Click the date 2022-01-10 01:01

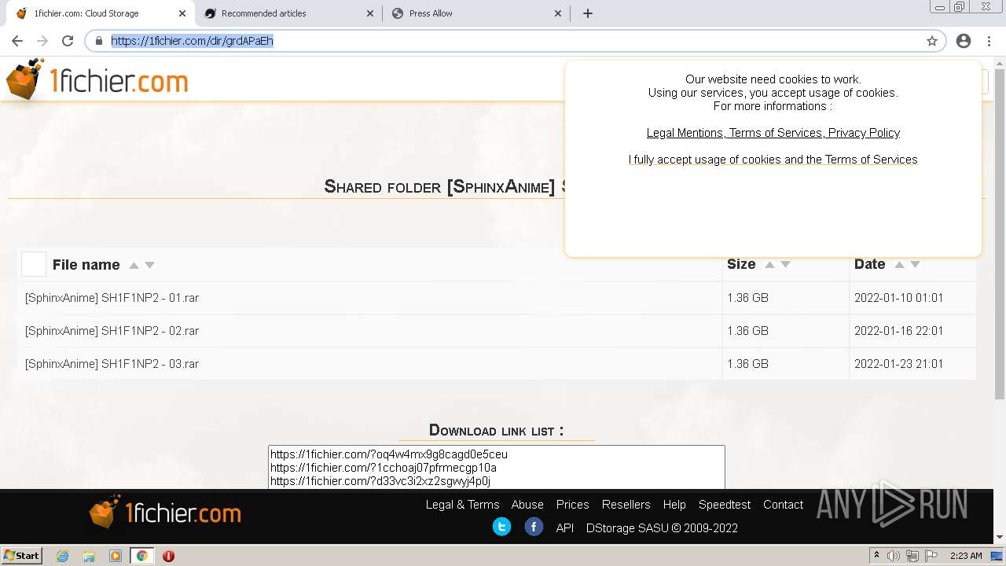pos(898,298)
